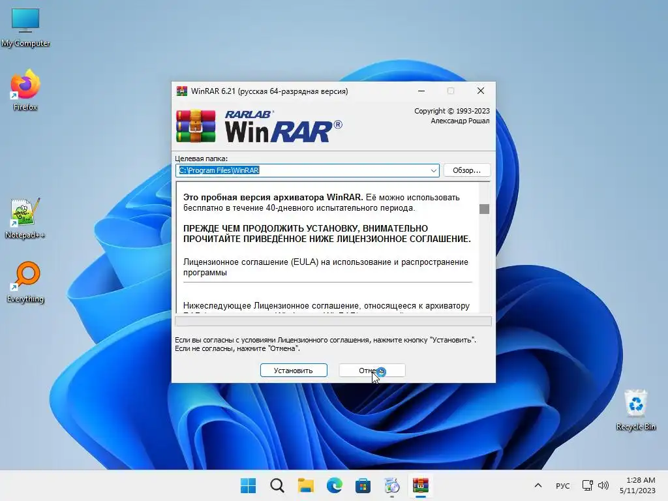Select the Notepad++ desktop shortcut
The height and width of the screenshot is (501, 668).
coord(25,218)
